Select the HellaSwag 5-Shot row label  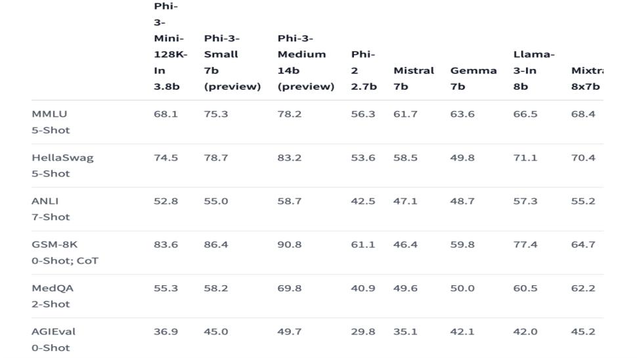(62, 165)
